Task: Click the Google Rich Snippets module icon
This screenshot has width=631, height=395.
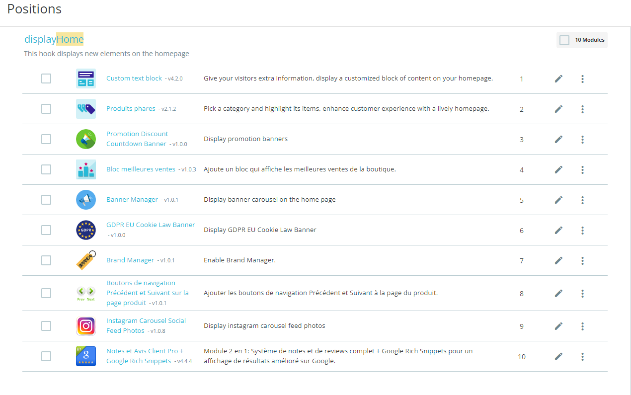Action: 86,356
